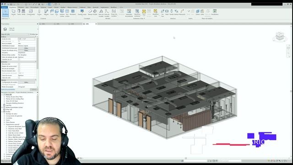Close the active {3D} view tab
The width and height of the screenshot is (293, 165).
point(96,24)
